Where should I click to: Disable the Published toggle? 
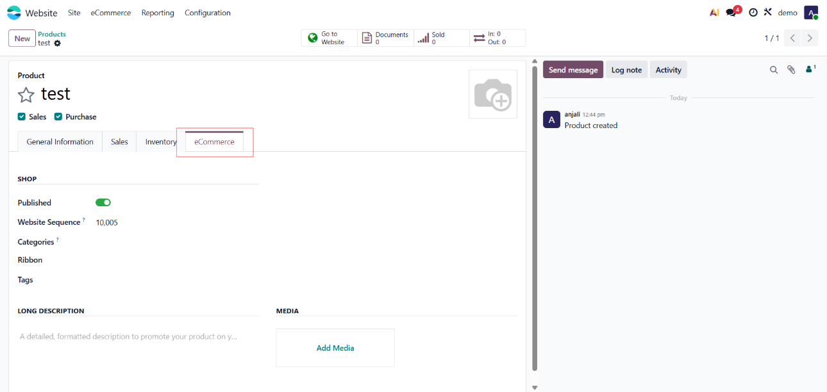(x=103, y=202)
